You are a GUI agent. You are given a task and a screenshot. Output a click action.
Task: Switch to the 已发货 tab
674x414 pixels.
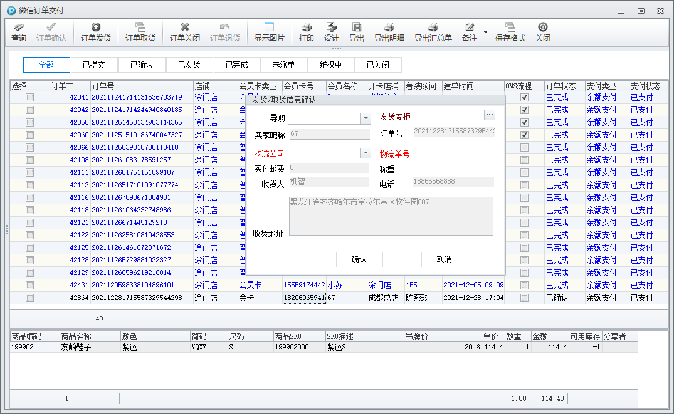(x=189, y=65)
